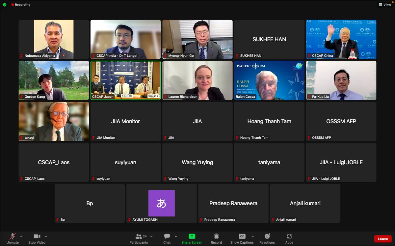Click the JIIA - Luigi JOBLE tile
395x246 pixels.
[341, 162]
